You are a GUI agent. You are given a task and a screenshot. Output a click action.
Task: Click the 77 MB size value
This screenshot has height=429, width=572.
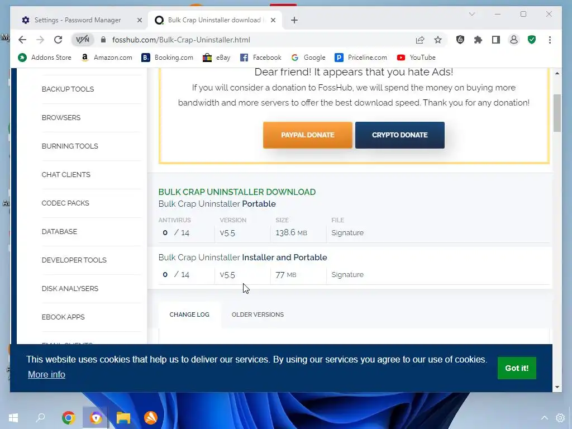click(x=285, y=275)
